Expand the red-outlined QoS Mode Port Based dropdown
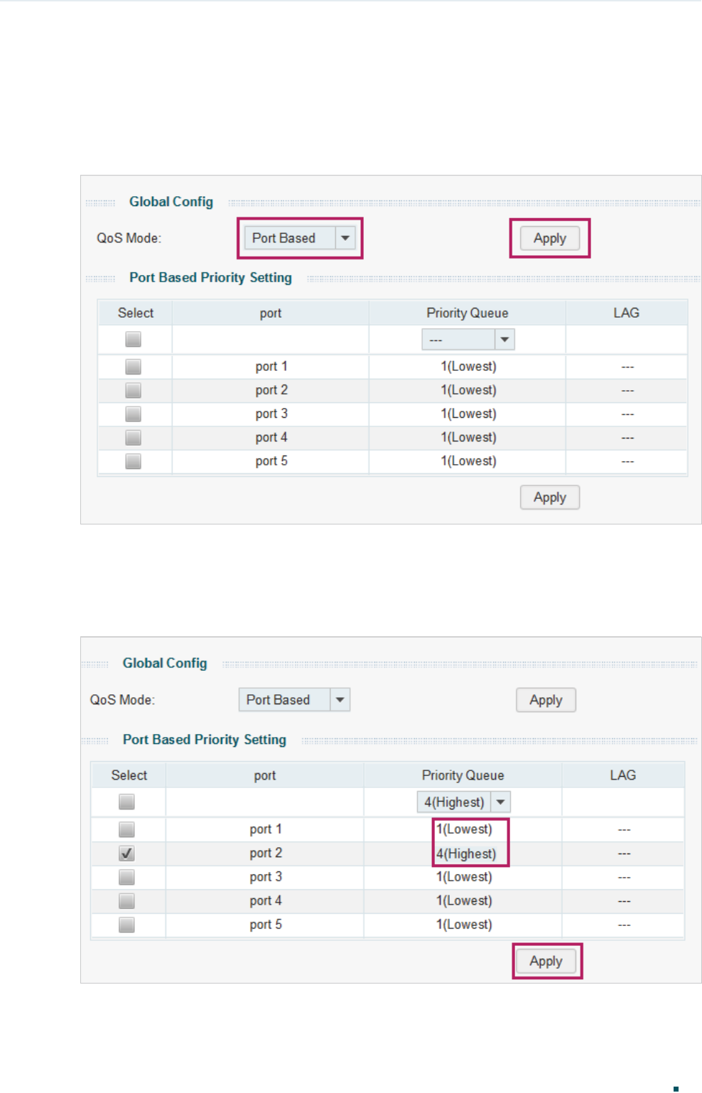 [x=299, y=238]
